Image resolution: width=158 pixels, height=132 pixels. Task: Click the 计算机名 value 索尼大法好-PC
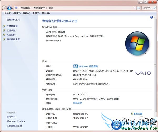click(x=81, y=114)
